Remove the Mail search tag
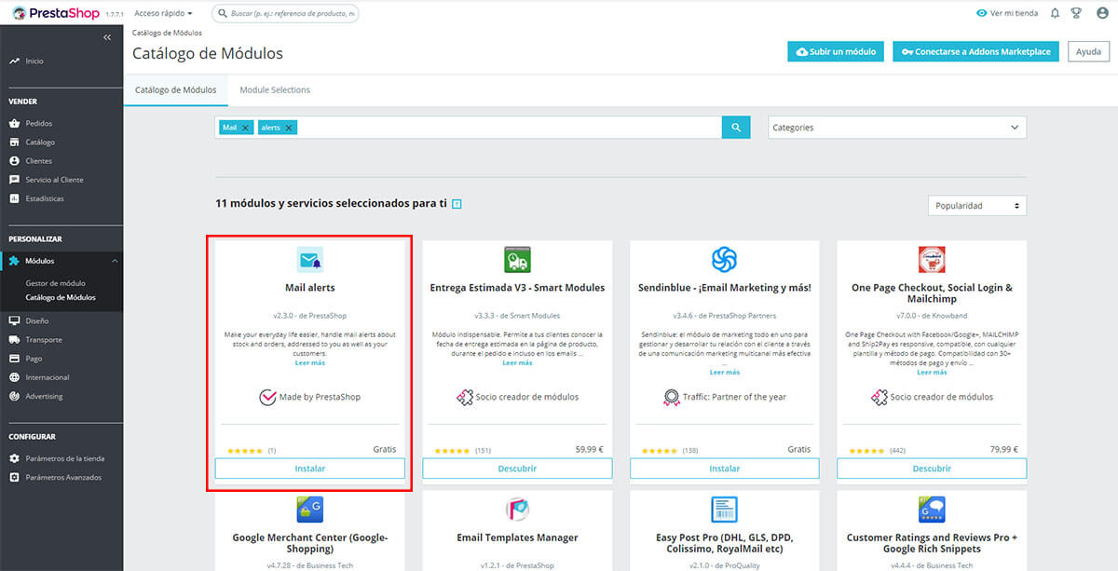1118x571 pixels. 245,128
